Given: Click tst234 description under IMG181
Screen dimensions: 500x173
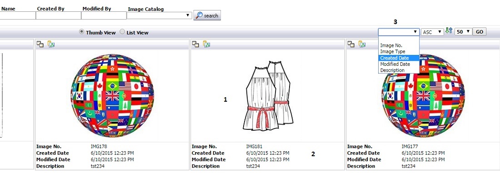Looking at the screenshot, I should point(253,166).
